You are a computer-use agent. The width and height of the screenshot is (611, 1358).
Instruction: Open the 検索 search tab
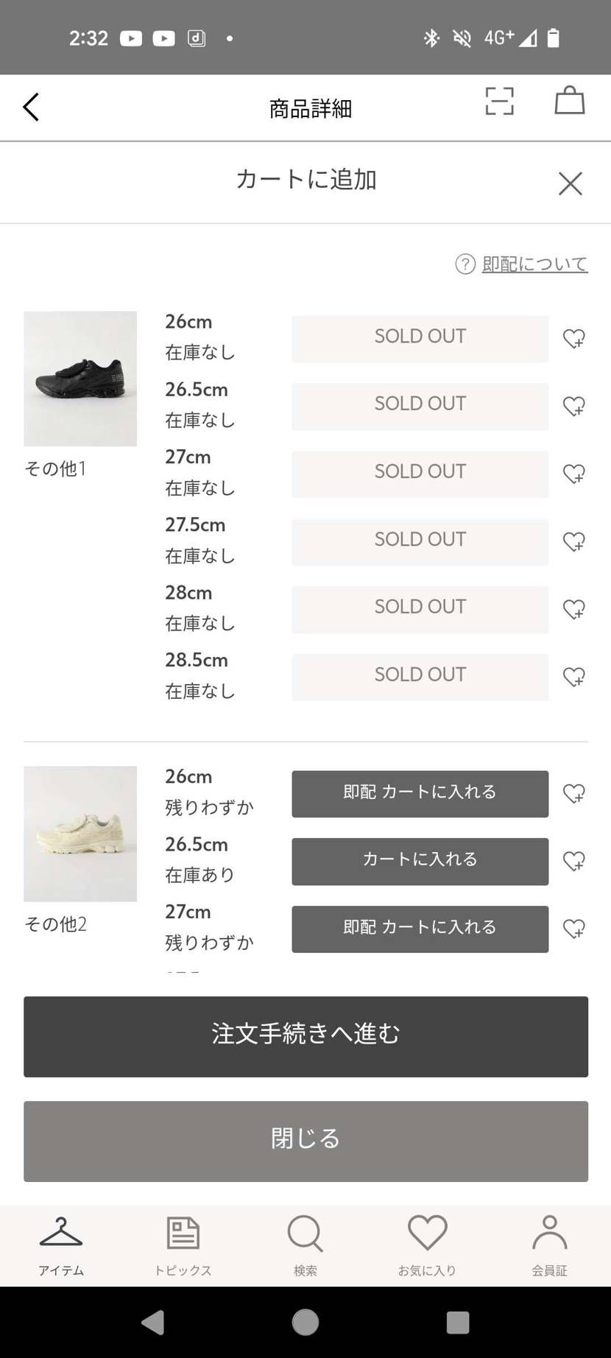coord(305,1246)
